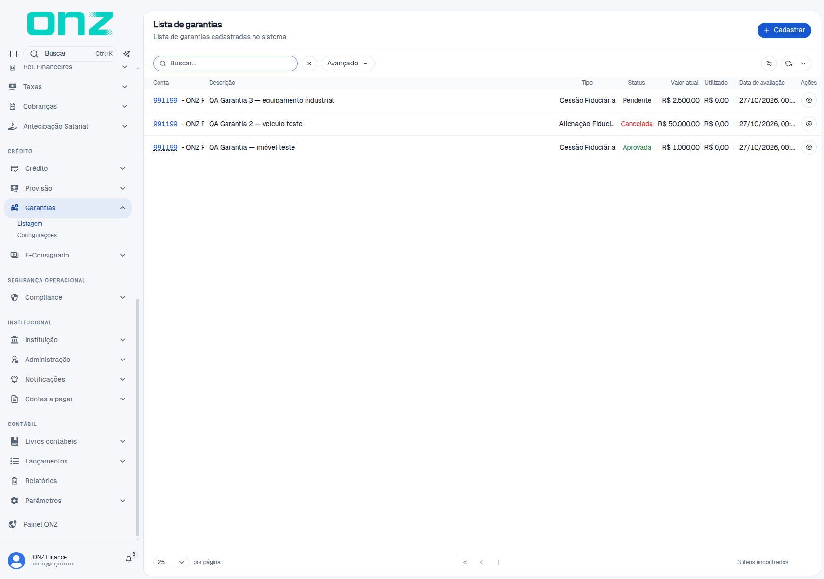This screenshot has height=579, width=824.
Task: Open notifications bell in the sidebar footer
Action: (x=129, y=559)
